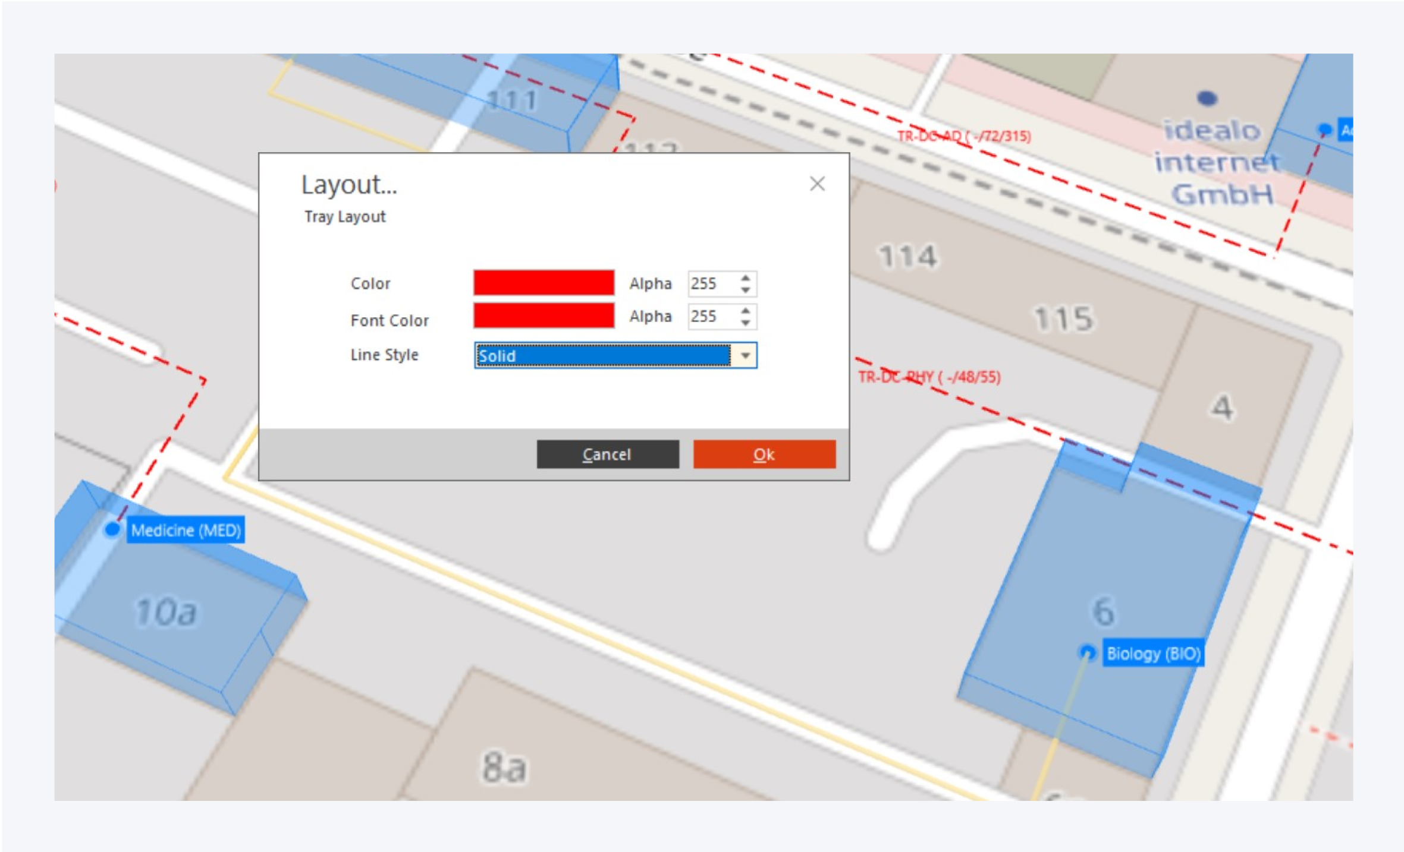Select the Solid line style field
This screenshot has height=852, width=1404.
pos(603,356)
